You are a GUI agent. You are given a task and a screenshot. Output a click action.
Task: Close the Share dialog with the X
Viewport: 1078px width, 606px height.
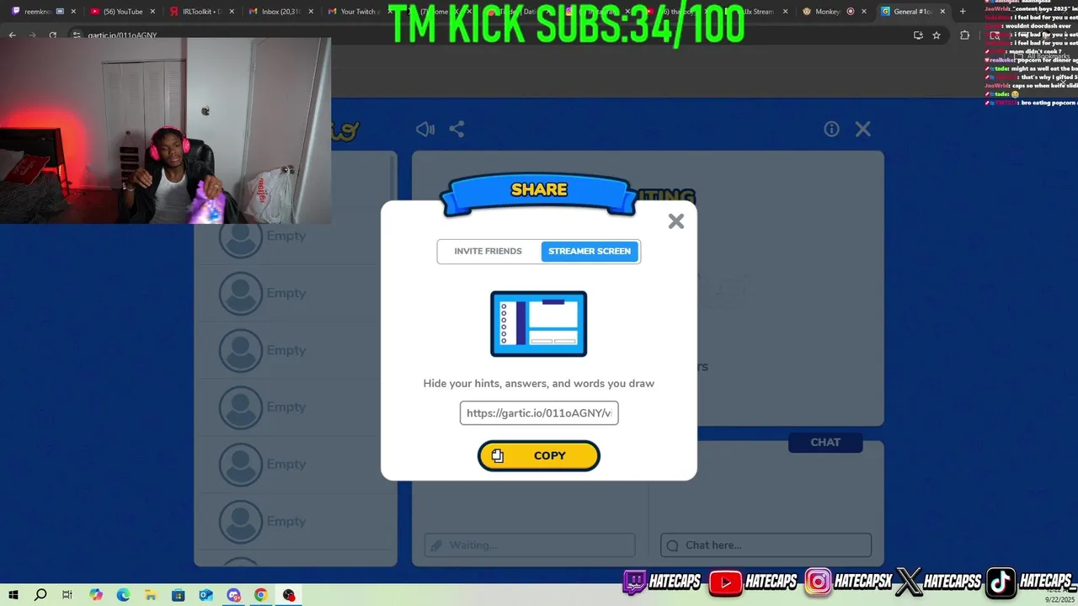(676, 221)
